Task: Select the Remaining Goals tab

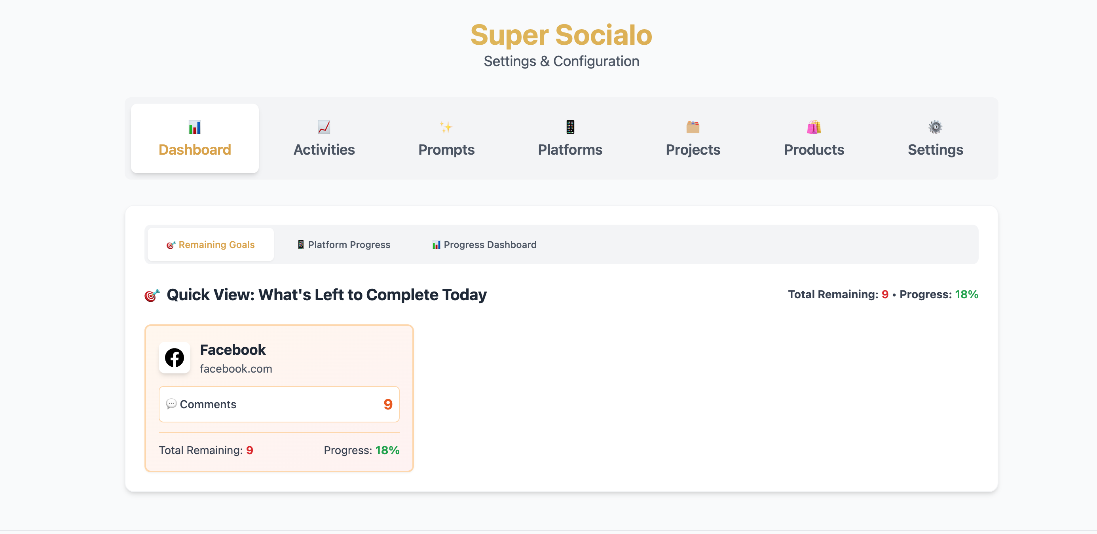Action: tap(211, 245)
